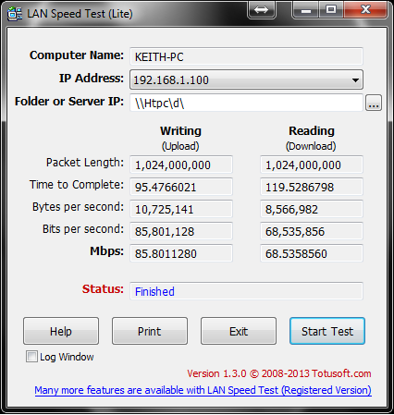The width and height of the screenshot is (394, 415).
Task: Expand the IP Address dropdown arrow
Action: click(x=355, y=80)
